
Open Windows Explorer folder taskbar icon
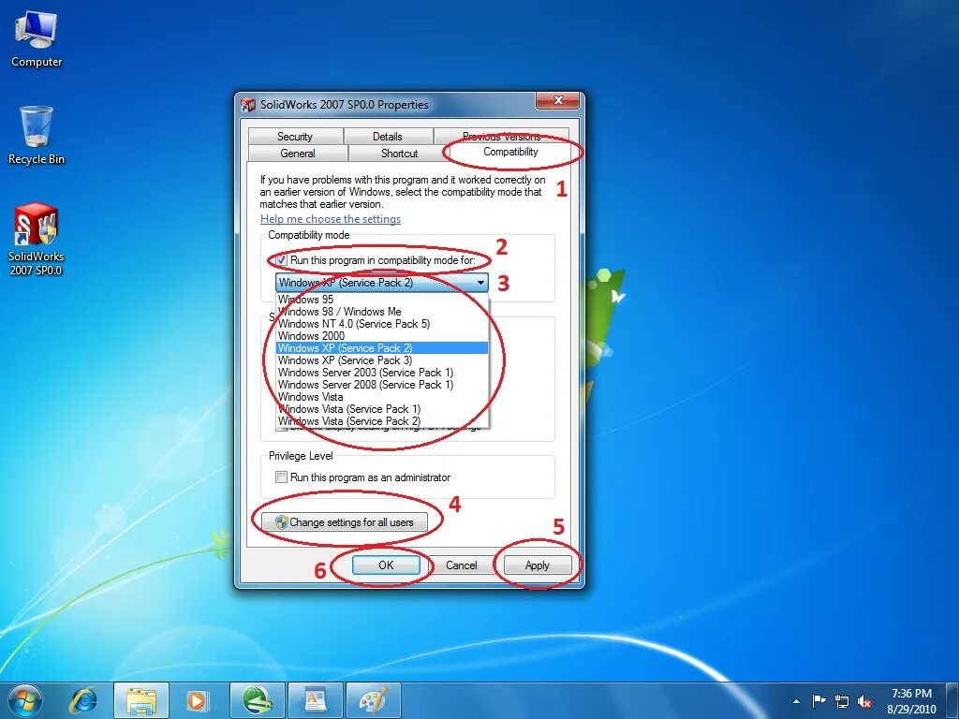[x=142, y=700]
